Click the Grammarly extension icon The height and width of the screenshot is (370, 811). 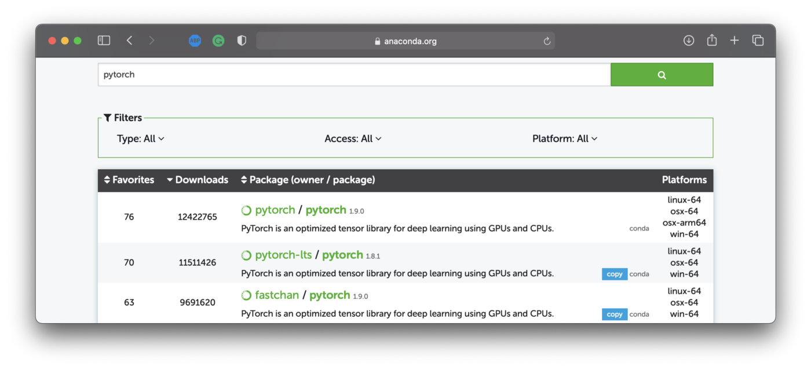tap(218, 41)
